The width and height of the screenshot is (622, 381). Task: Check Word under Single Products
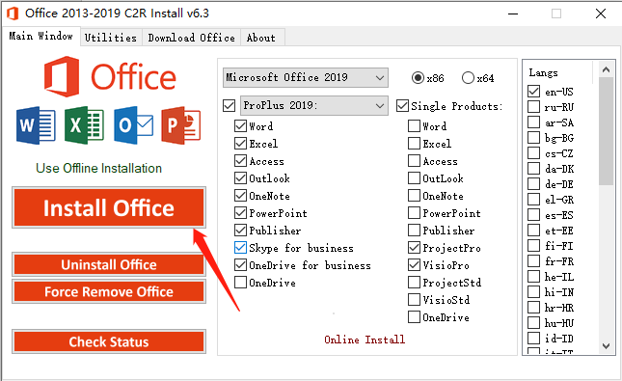pyautogui.click(x=414, y=126)
